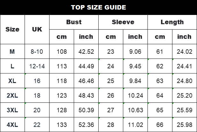Click the 25.98 length inch cell

pos(185,125)
